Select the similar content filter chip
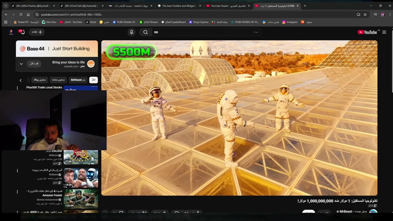Screen dimensions: 393x221 point(58,80)
